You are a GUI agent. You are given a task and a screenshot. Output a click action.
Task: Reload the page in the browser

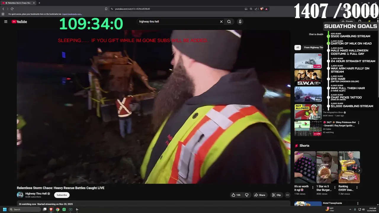tap(12, 9)
